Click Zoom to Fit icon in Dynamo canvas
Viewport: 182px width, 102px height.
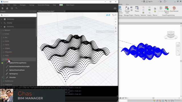tap(116, 19)
